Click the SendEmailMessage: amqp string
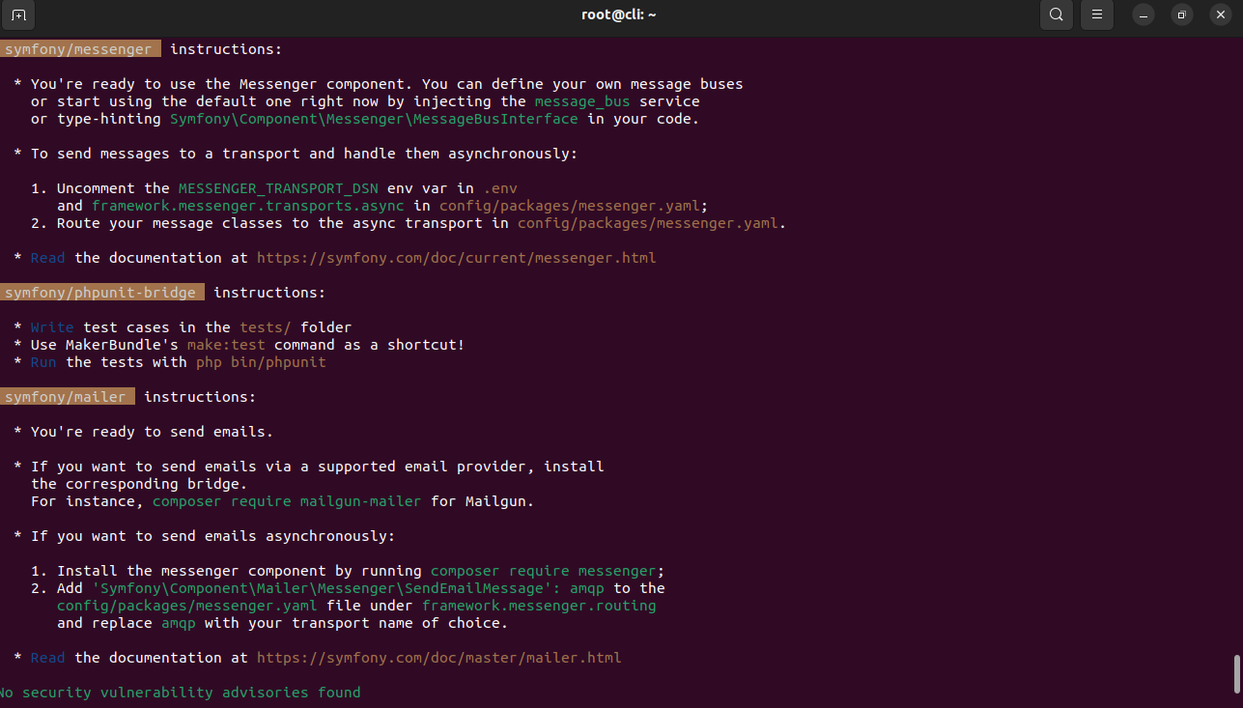1243x708 pixels. pos(348,588)
